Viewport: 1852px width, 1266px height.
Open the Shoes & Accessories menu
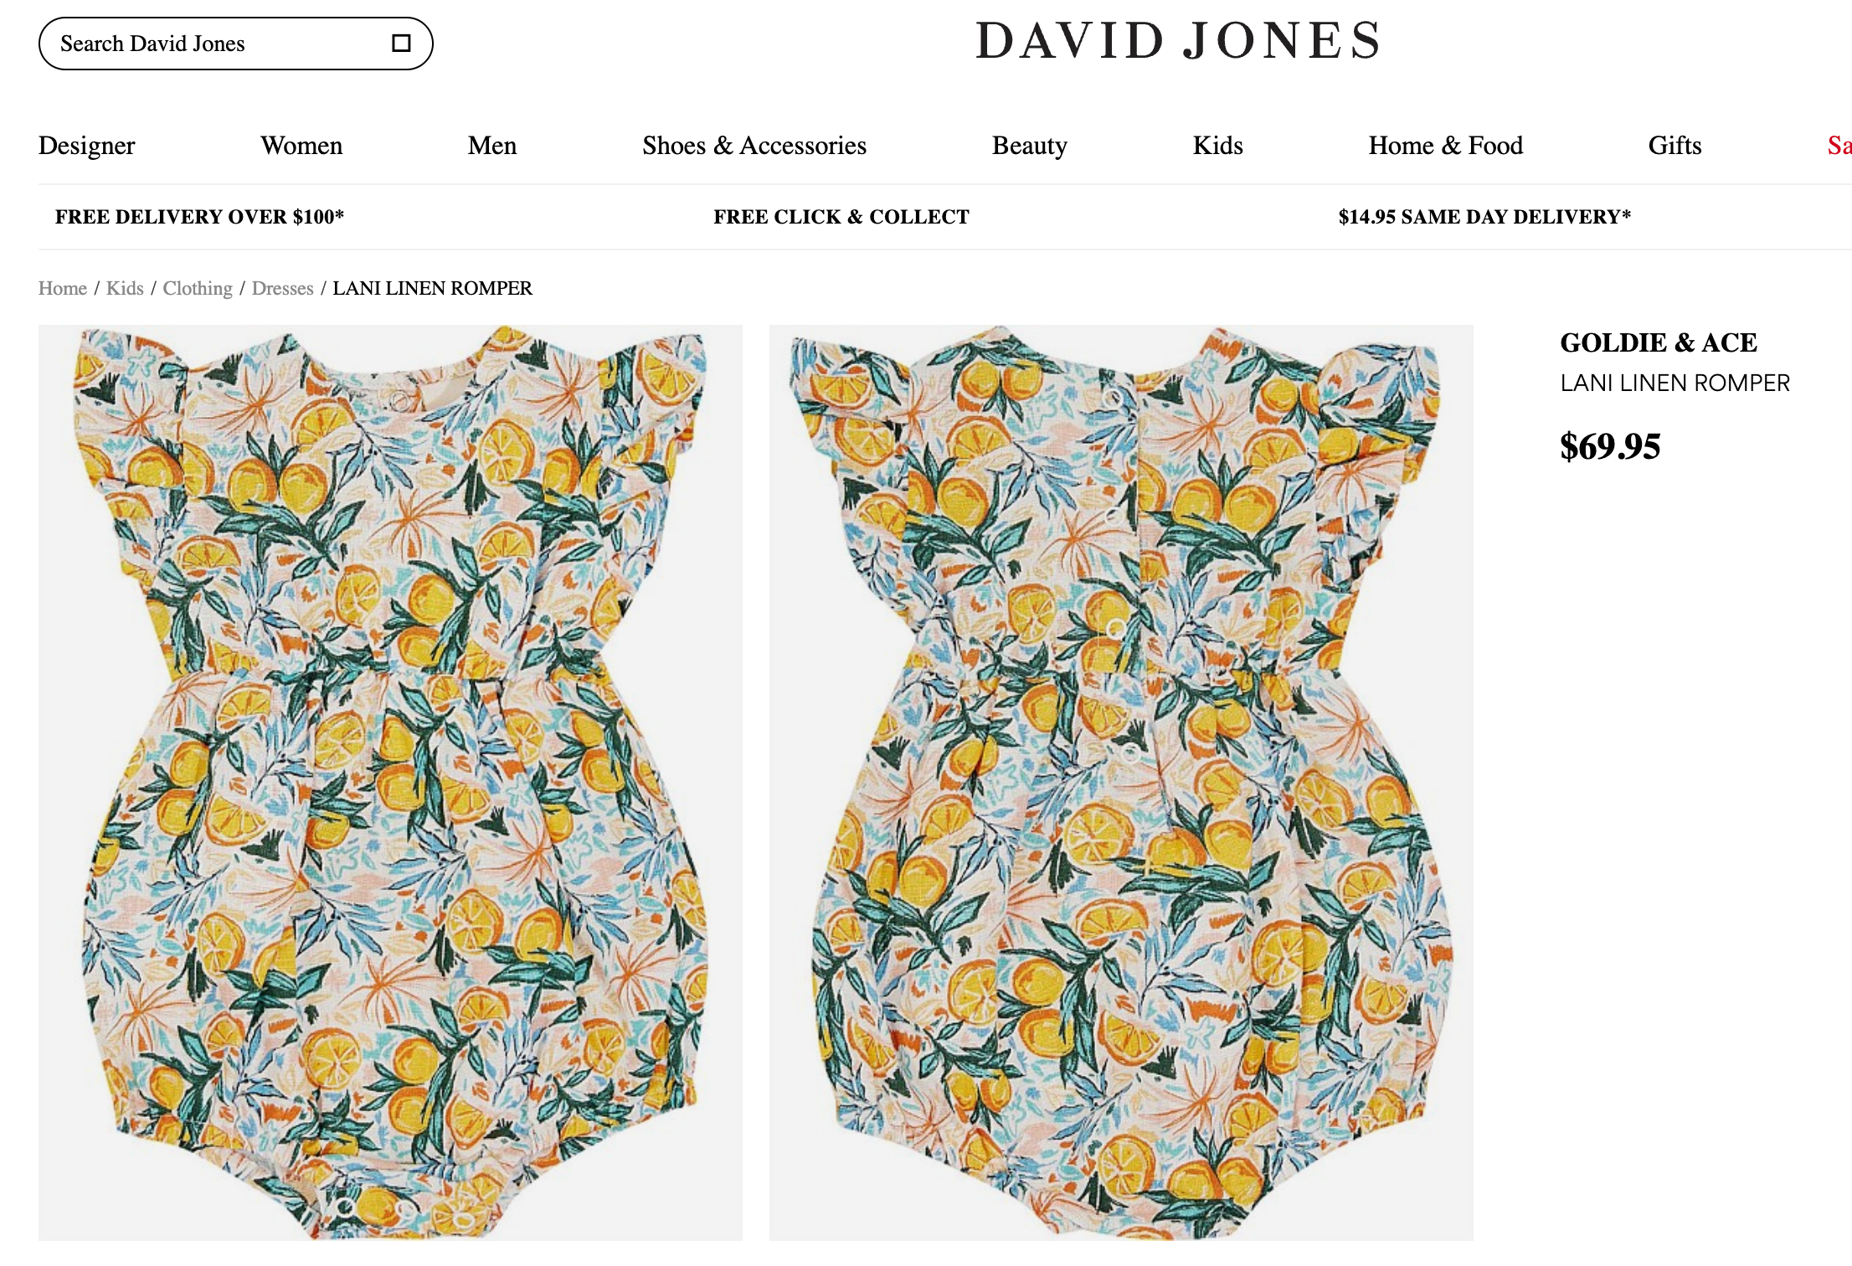click(754, 146)
